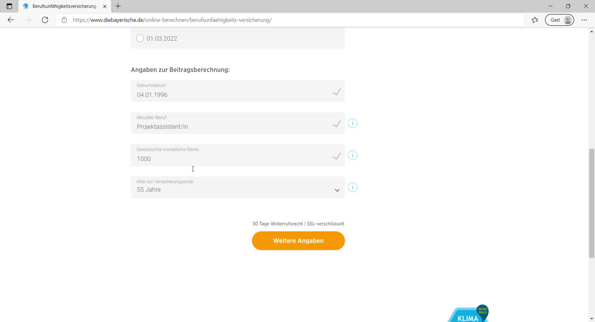Click info icon beside Gewünschte monatliche Rente
The height and width of the screenshot is (322, 595).
click(x=353, y=155)
